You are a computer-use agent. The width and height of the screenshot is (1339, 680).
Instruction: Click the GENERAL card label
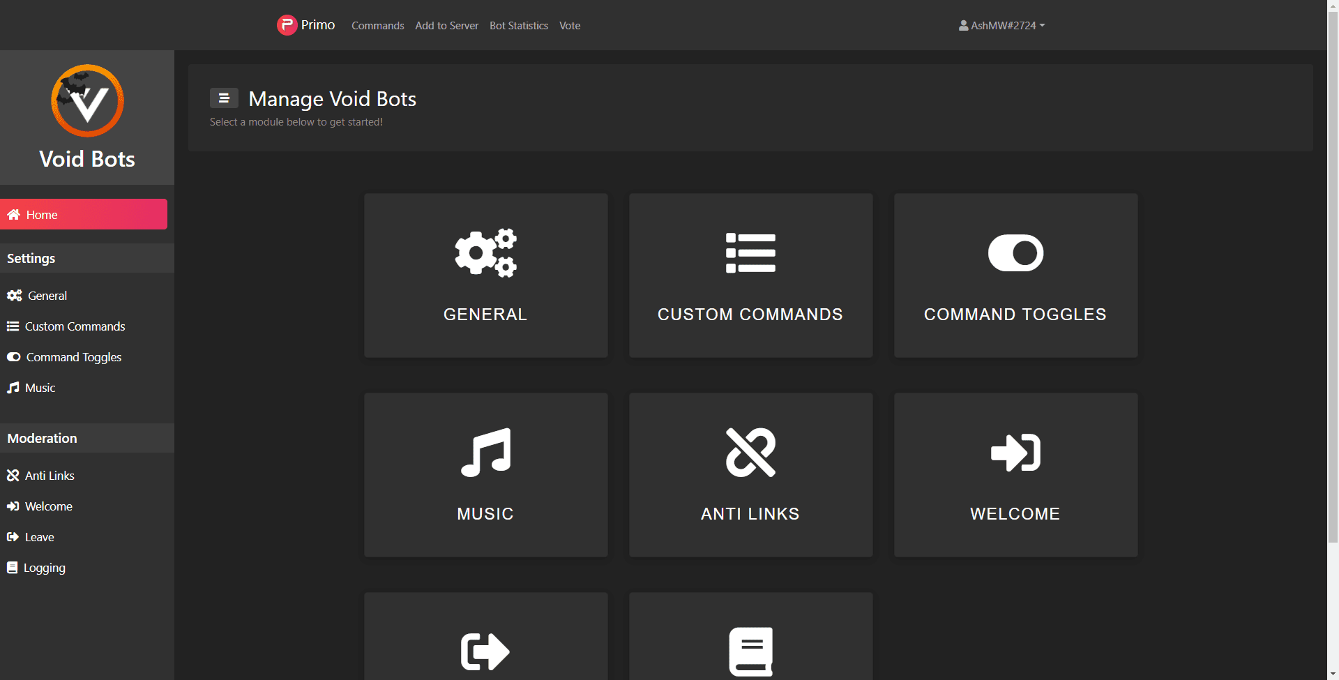click(485, 315)
